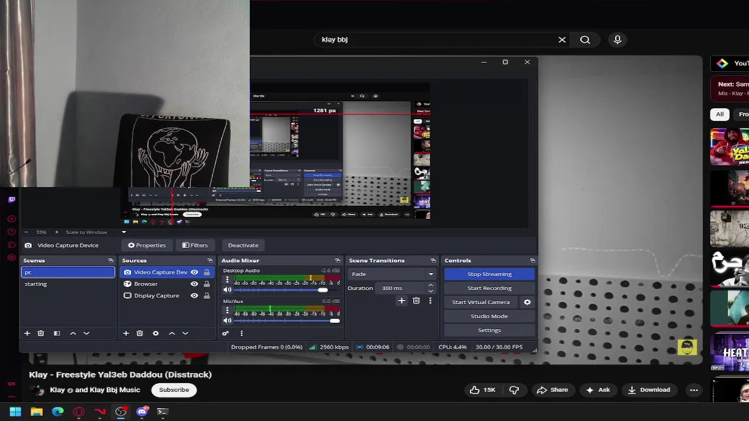The width and height of the screenshot is (749, 421).
Task: Lock the Browser source
Action: [x=207, y=284]
